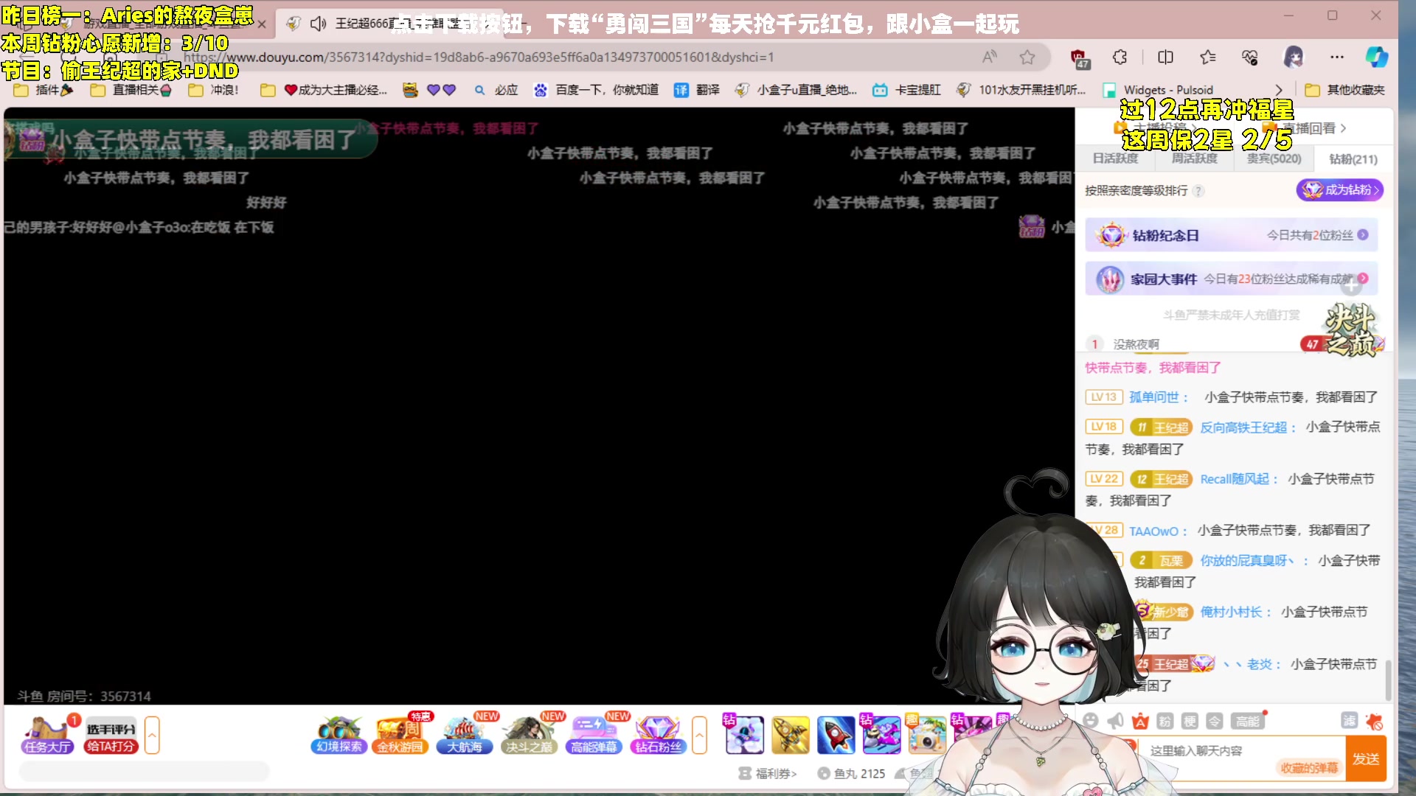The height and width of the screenshot is (796, 1416).
Task: Open the 钻石粉丝 diamond fan gift icon
Action: click(658, 735)
